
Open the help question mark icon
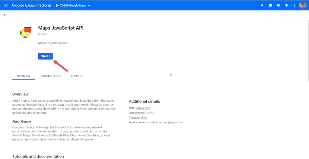point(278,5)
